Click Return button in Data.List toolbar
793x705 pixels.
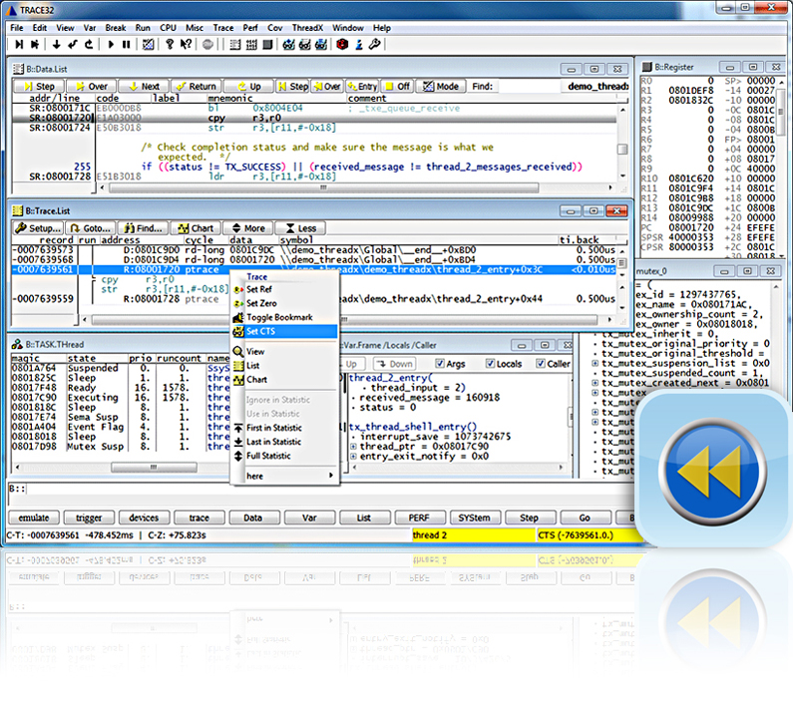point(197,87)
